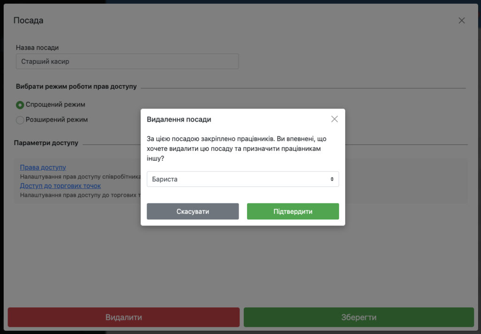Screen dimensions: 481x334
Task: Click the Вибрати режим роботи прав доступу heading
Action: pyautogui.click(x=76, y=87)
